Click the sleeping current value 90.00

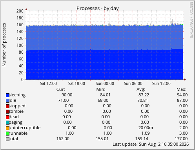coord(67,95)
